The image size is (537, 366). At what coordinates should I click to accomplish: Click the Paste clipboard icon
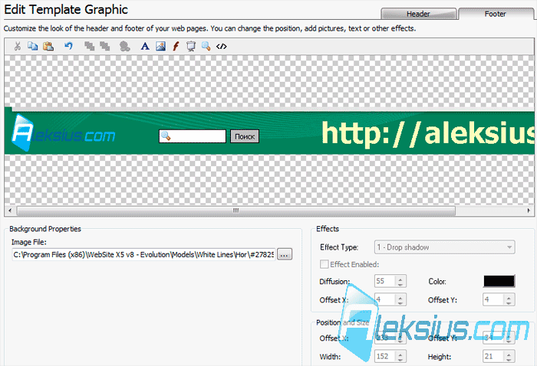pos(48,46)
